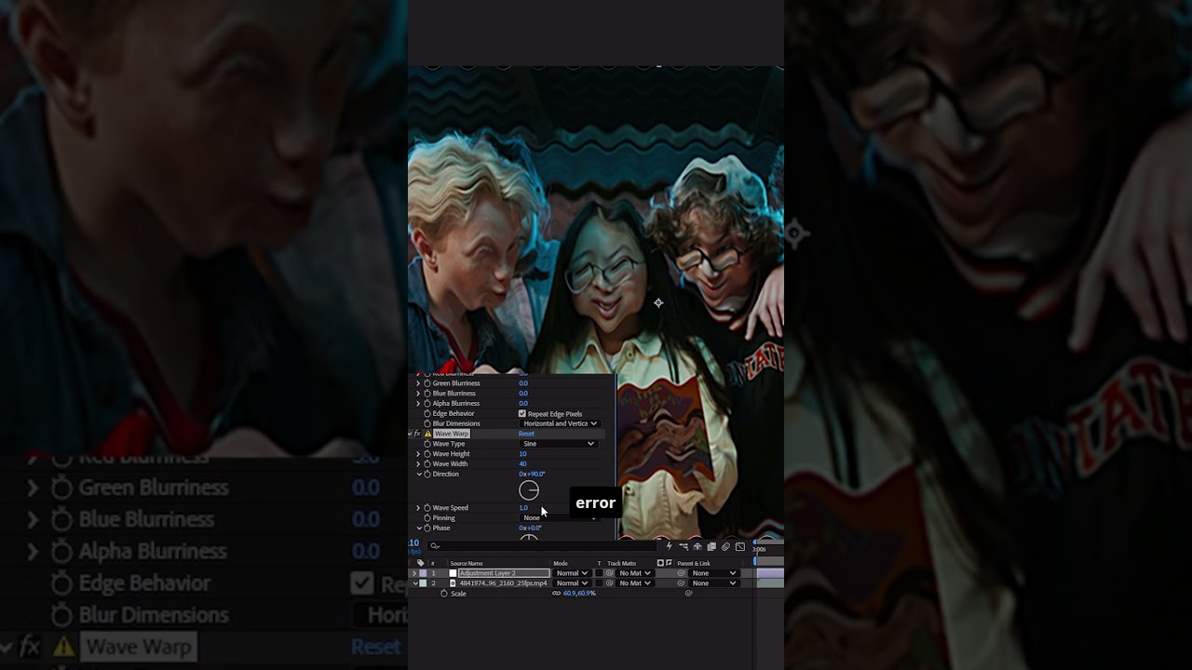This screenshot has height=670, width=1192.
Task: Select the Wave Warp effect name
Action: (451, 434)
